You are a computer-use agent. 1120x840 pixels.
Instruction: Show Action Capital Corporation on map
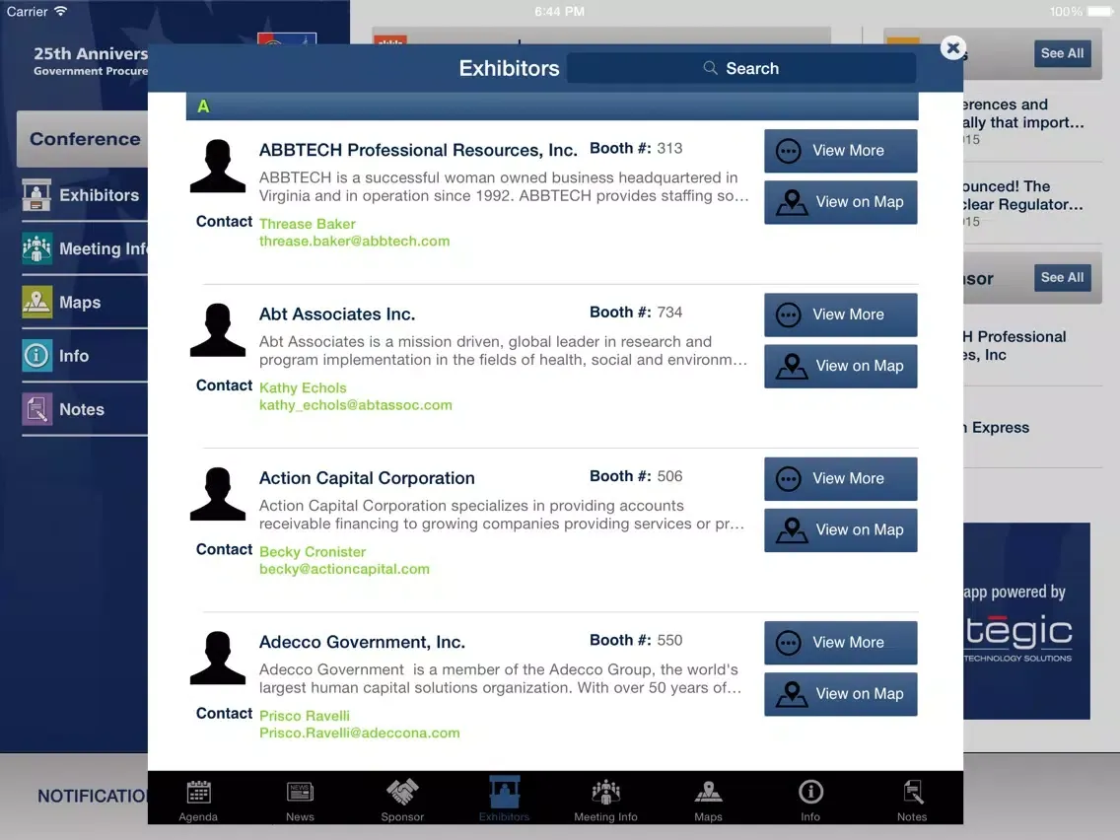tap(841, 530)
